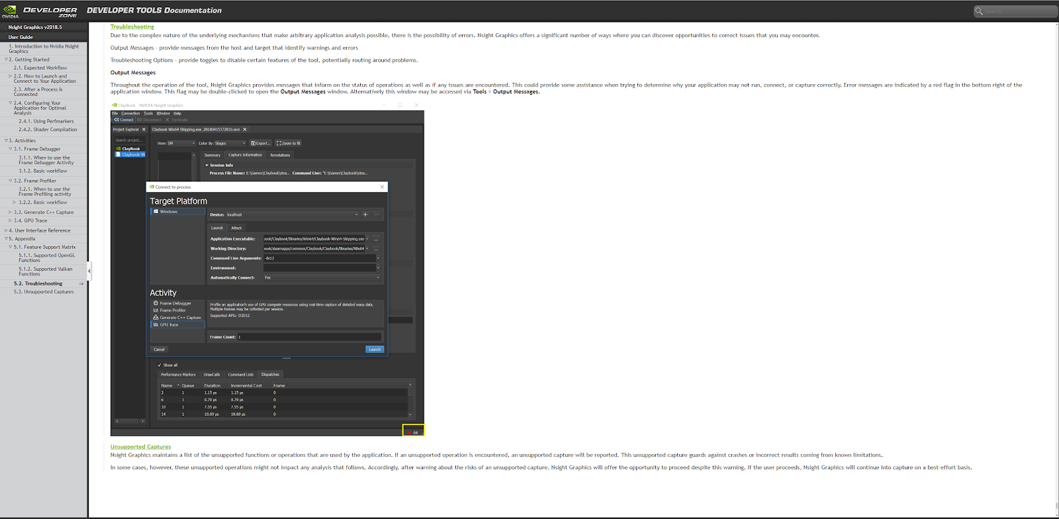This screenshot has height=519, width=1059.
Task: Click the minus icon next to Device
Action: click(377, 214)
